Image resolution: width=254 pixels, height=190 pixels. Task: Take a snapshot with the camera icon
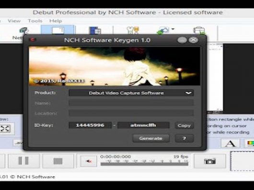(x=210, y=161)
